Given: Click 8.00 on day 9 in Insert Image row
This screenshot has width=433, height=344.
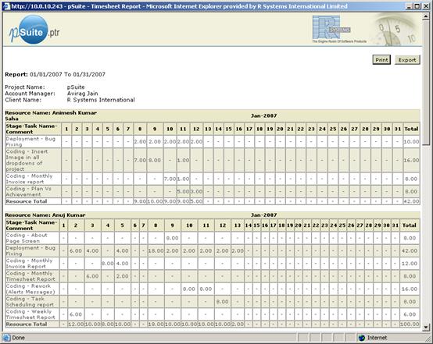Looking at the screenshot, I should 155,160.
